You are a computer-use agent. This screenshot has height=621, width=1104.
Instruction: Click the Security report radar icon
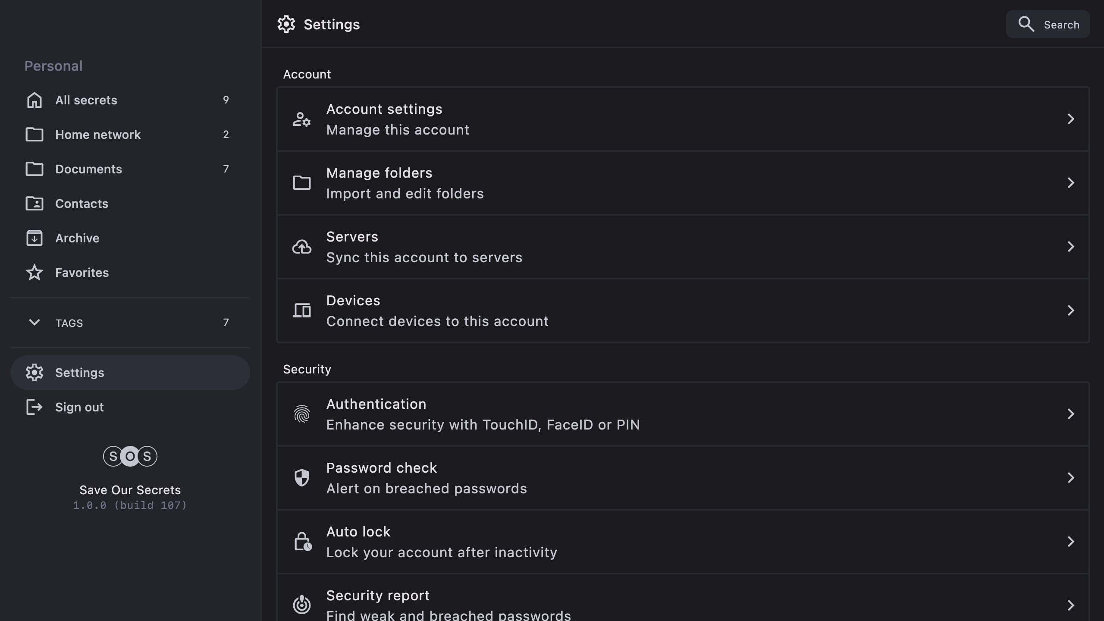click(x=302, y=605)
